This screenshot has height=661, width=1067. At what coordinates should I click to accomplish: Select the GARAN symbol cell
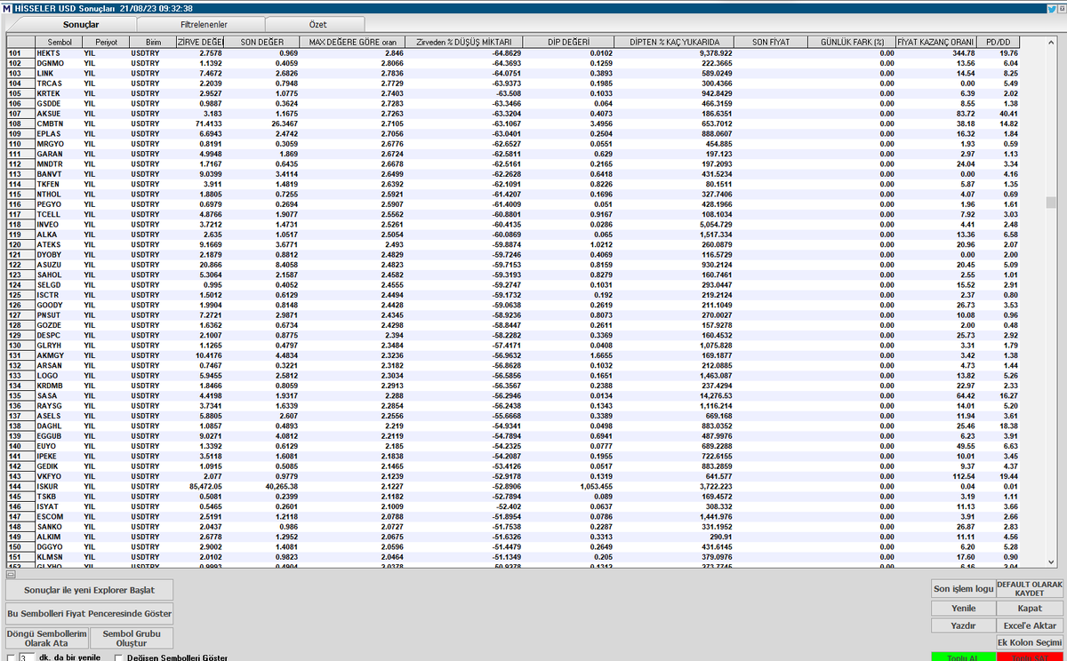tap(59, 152)
